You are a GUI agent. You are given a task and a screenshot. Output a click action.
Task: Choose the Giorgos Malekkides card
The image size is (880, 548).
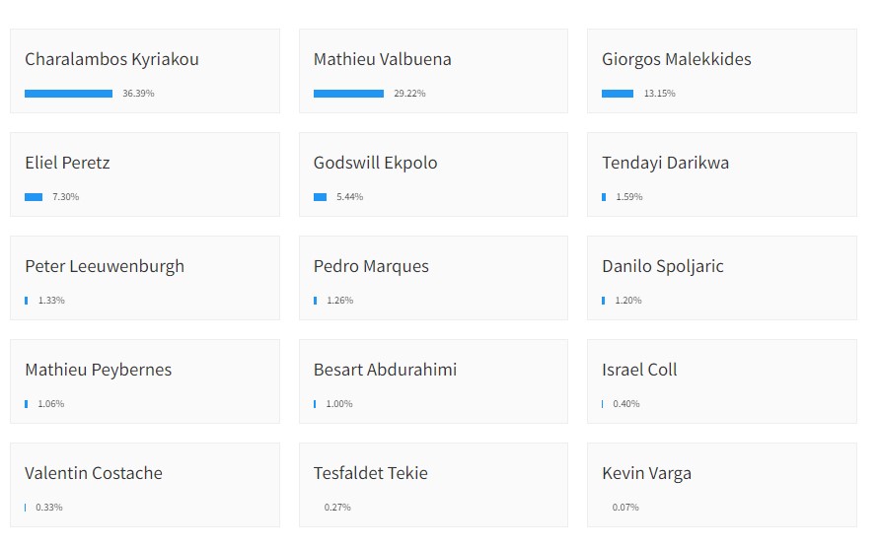tap(722, 71)
